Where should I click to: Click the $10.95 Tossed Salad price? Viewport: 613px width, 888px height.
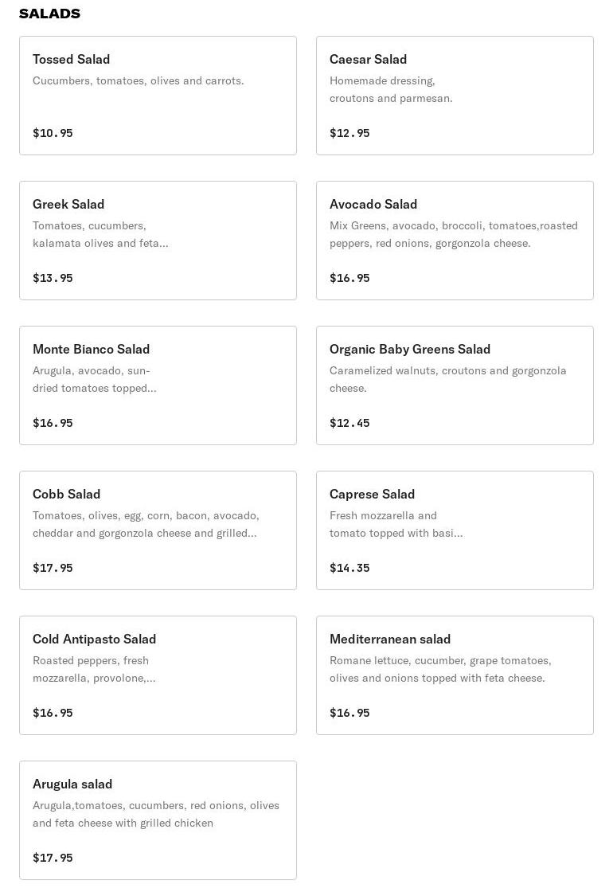(x=53, y=133)
